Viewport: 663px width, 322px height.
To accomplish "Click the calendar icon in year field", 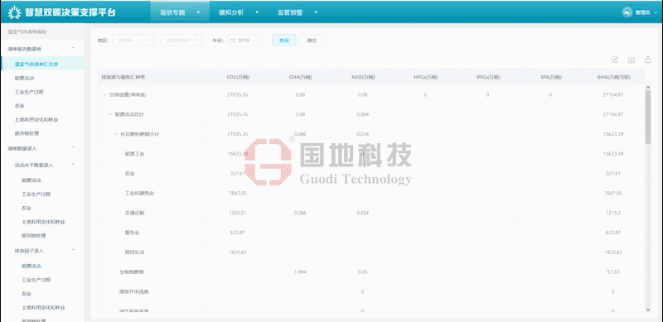I will 233,41.
